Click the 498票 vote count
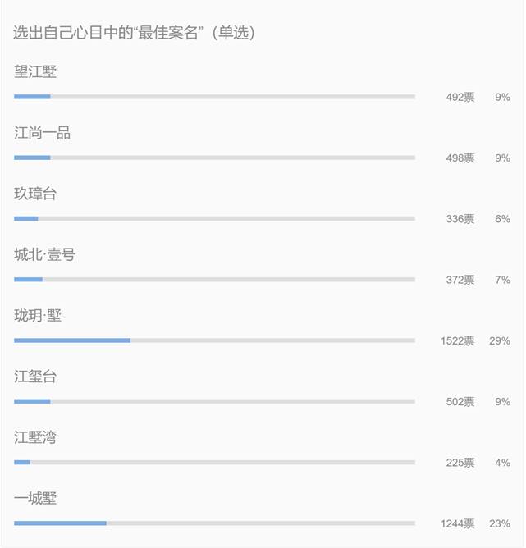Image resolution: width=526 pixels, height=548 pixels. click(460, 158)
